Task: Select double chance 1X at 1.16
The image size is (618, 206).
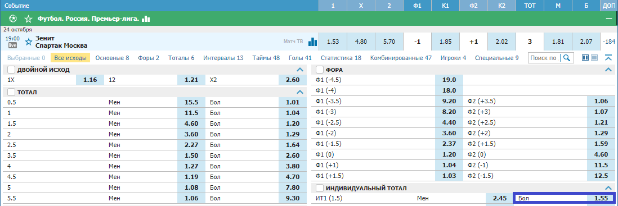Action: [x=90, y=79]
